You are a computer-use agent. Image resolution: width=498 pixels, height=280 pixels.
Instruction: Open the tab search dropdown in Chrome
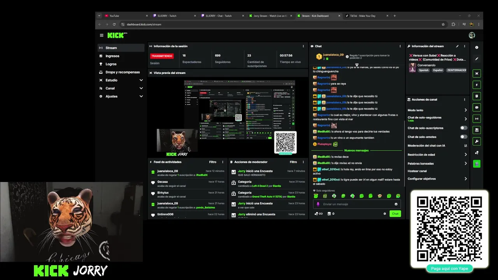[99, 16]
